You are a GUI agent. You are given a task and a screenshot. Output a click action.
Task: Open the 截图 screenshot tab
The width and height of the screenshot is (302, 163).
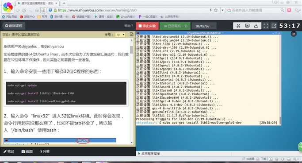pos(27,151)
